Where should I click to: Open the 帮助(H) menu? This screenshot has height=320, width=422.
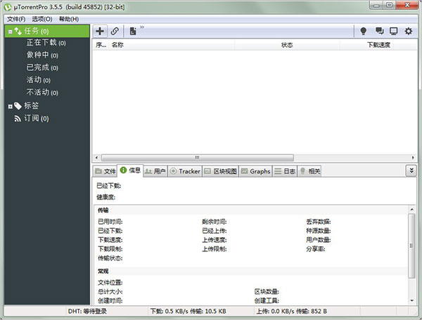(69, 19)
